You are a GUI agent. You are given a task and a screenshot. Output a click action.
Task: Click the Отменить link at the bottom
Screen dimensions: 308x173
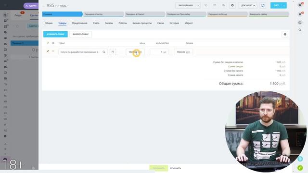click(x=175, y=168)
